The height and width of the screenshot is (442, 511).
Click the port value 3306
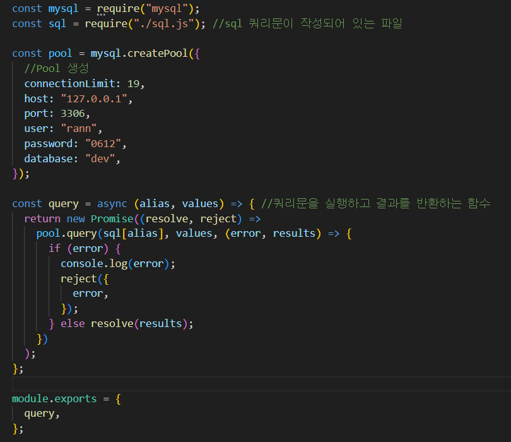[x=73, y=114]
